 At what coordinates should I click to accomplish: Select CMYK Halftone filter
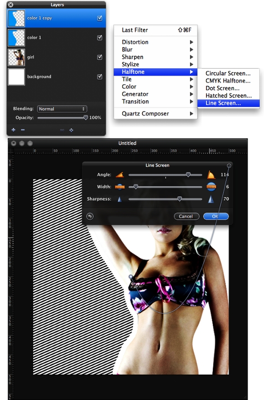(228, 81)
